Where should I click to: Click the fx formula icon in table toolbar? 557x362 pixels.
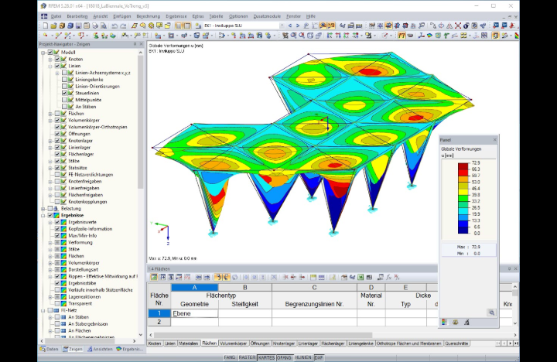pos(389,277)
